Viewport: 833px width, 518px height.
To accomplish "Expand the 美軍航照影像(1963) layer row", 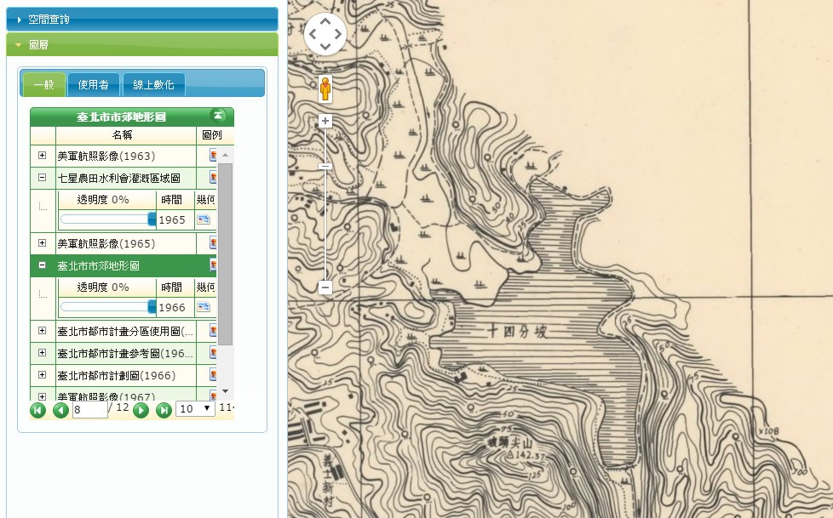I will tap(43, 156).
